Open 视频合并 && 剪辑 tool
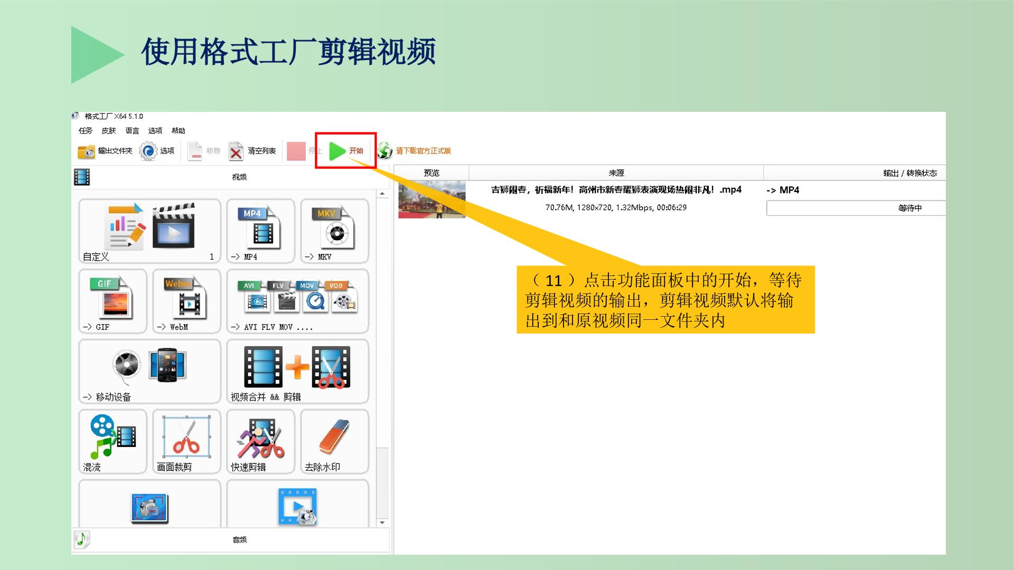 (x=297, y=372)
